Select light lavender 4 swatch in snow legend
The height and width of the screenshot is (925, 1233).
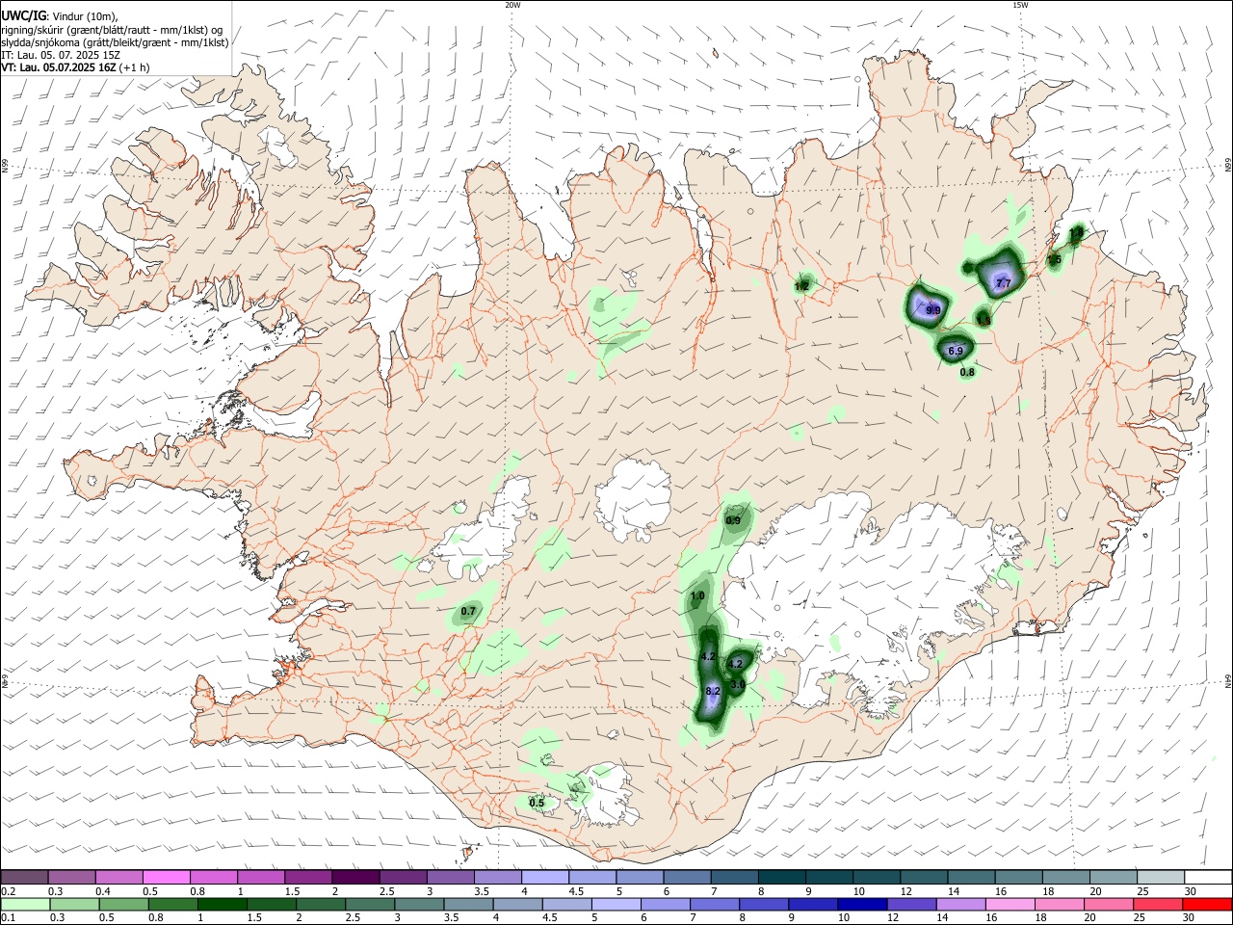coord(545,878)
